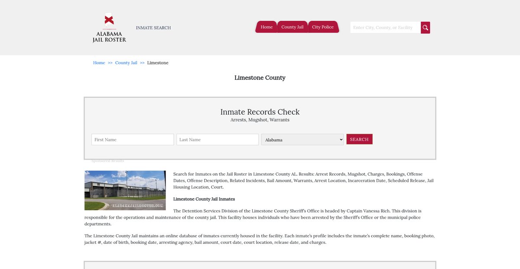
Task: Click the magnifier search icon button
Action: coord(426,27)
